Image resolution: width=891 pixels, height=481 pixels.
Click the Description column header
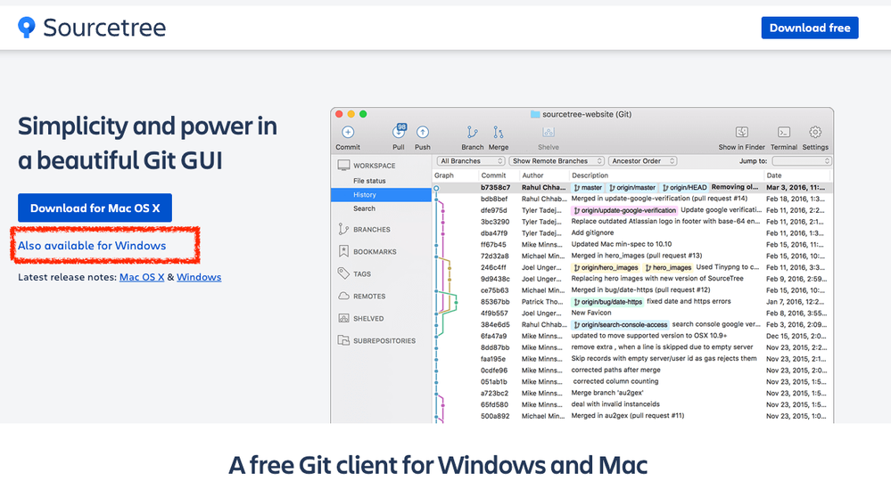(590, 175)
